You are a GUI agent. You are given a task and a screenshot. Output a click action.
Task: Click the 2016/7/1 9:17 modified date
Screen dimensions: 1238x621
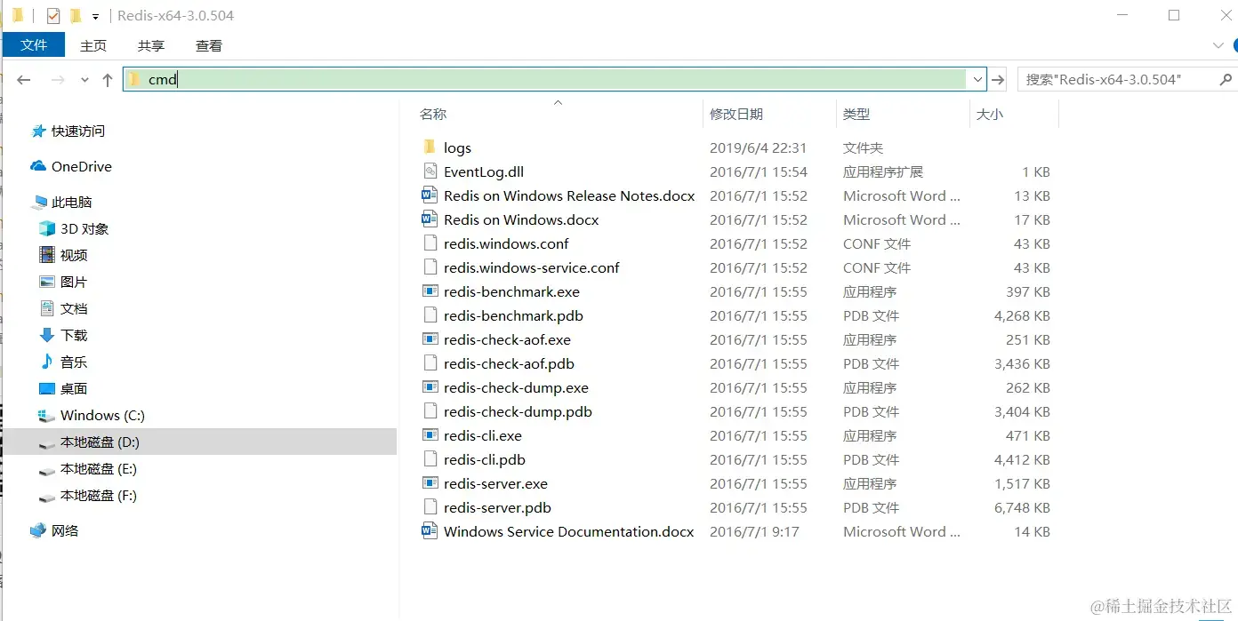pos(754,531)
